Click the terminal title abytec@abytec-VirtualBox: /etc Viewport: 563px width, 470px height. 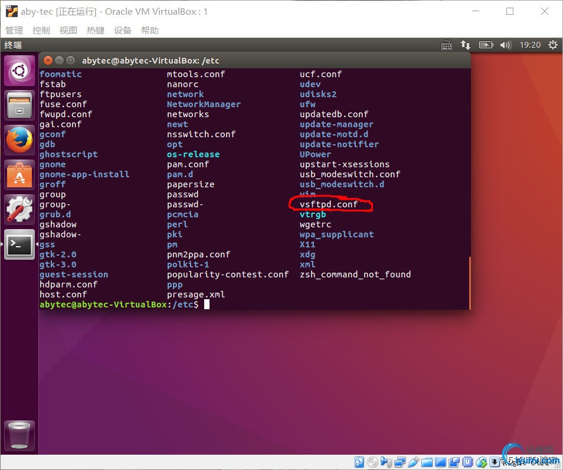151,61
